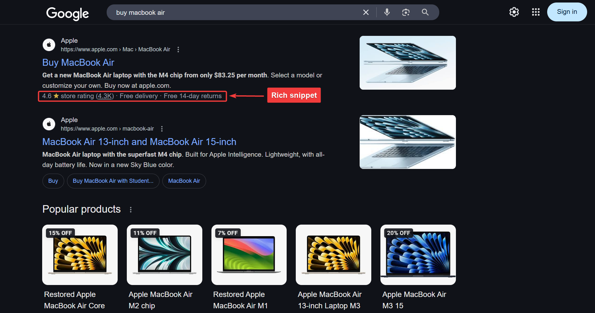Open the 7% OFF Restored MacBook Air M1 product
Screen dimensions: 595x313
coord(249,255)
